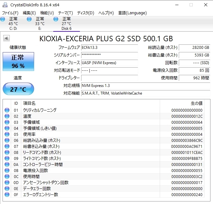The height and width of the screenshot is (204, 213).
Task: Select raw value 00000009FBBB75
Action: [187, 158]
